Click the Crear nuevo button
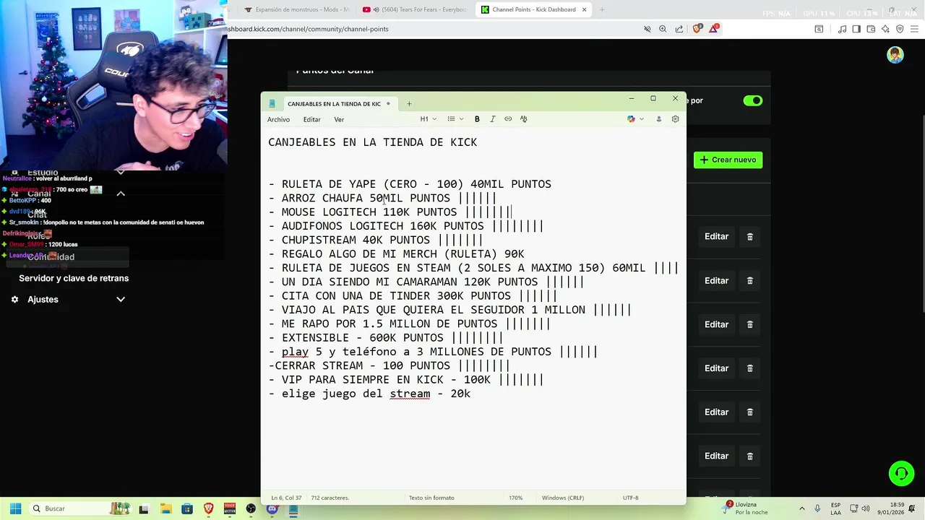Image resolution: width=925 pixels, height=520 pixels. point(728,160)
